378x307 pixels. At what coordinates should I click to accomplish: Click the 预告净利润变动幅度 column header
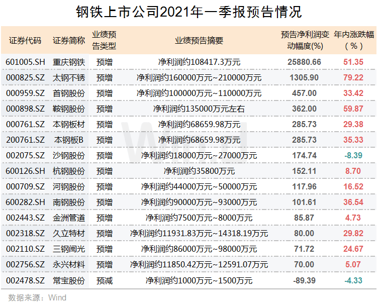(x=305, y=41)
